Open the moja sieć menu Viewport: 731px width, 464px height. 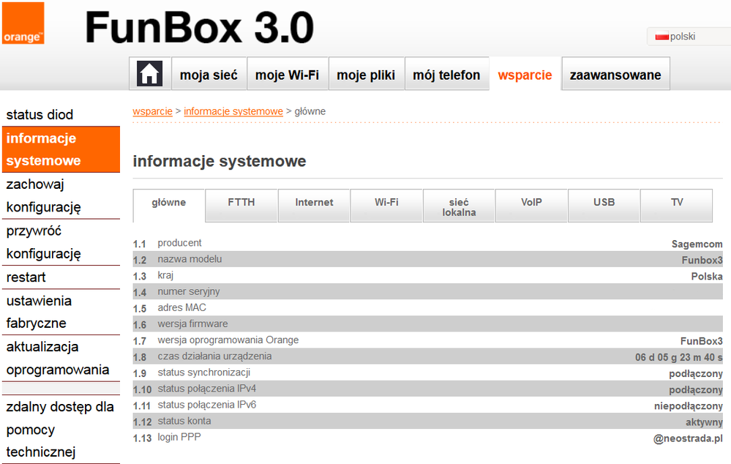pyautogui.click(x=209, y=73)
